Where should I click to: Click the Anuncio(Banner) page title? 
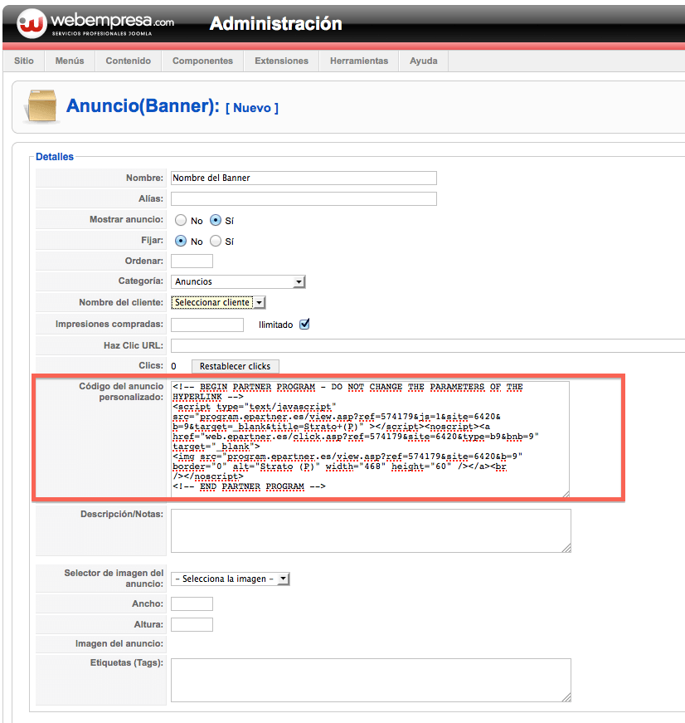[143, 106]
